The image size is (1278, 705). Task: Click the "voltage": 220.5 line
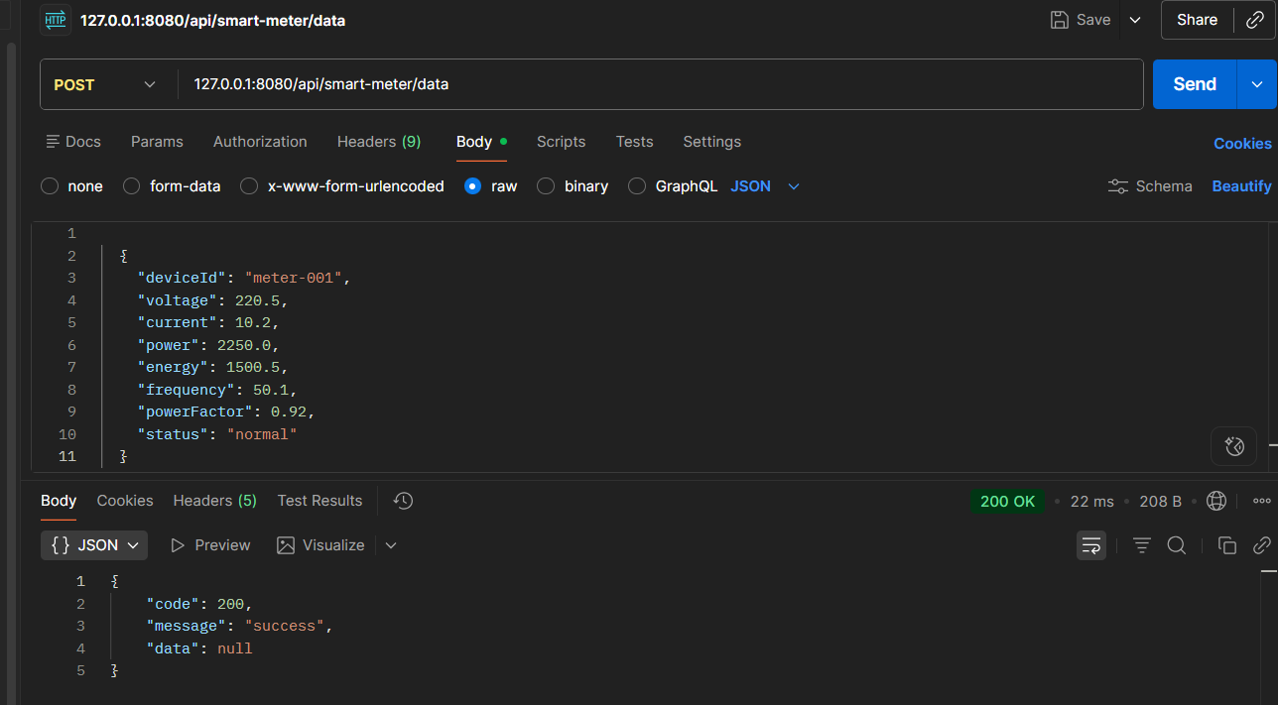pyautogui.click(x=212, y=300)
